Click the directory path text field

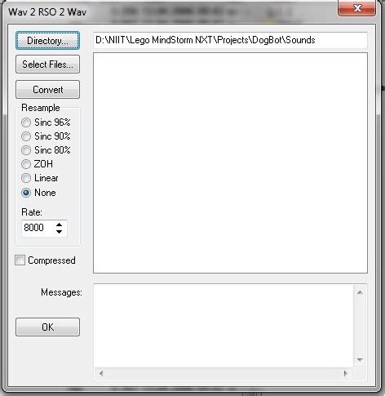pos(230,40)
